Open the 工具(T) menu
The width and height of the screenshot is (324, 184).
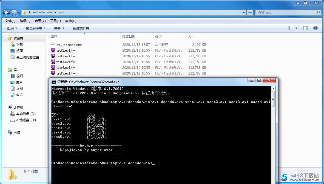pos(55,21)
